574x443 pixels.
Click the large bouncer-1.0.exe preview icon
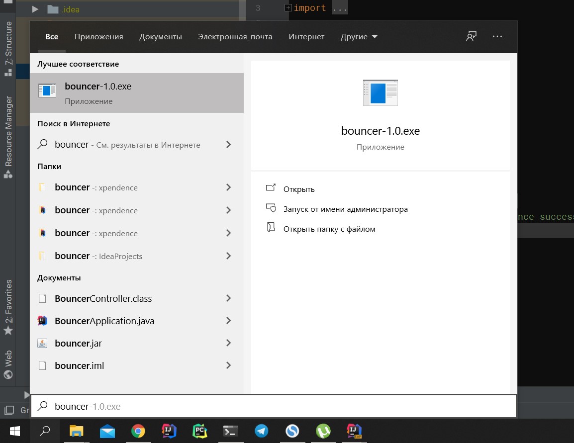tap(381, 92)
